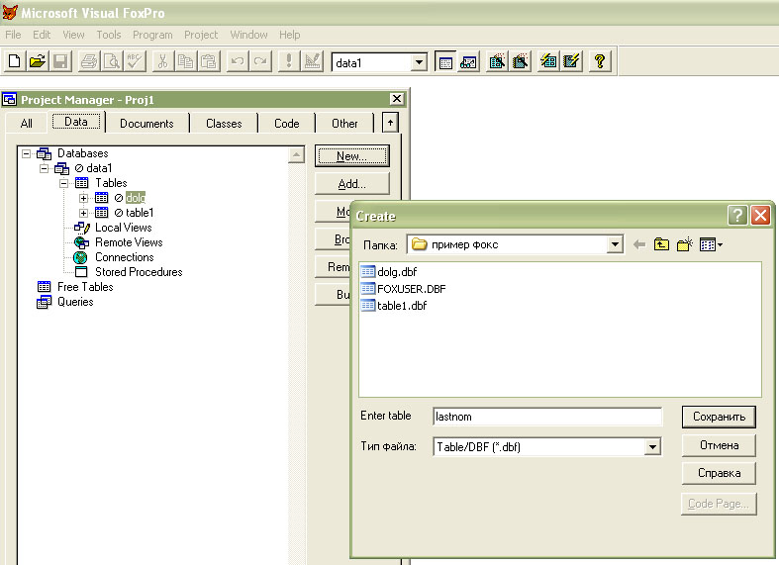Expand the table1 node in tree
The height and width of the screenshot is (565, 779).
tap(84, 213)
